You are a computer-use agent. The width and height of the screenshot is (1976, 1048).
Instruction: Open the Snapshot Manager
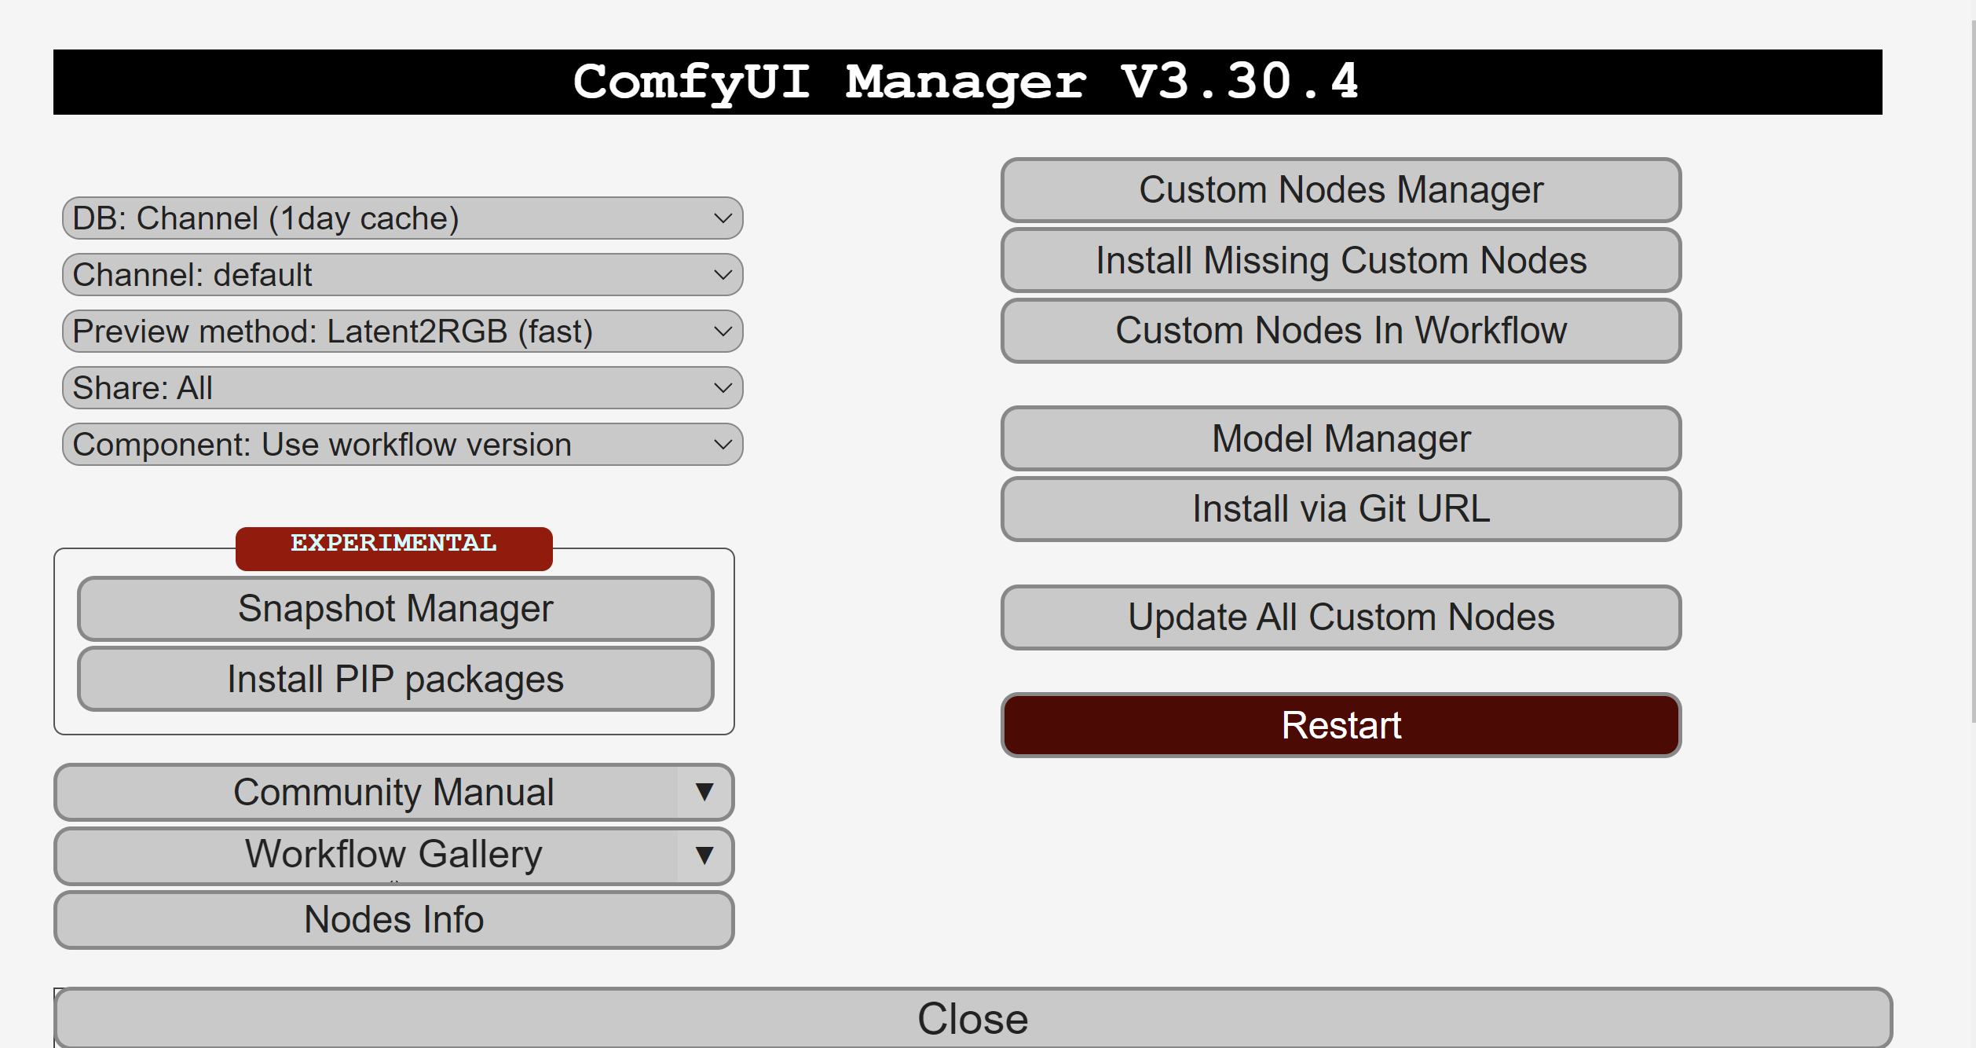(x=395, y=609)
